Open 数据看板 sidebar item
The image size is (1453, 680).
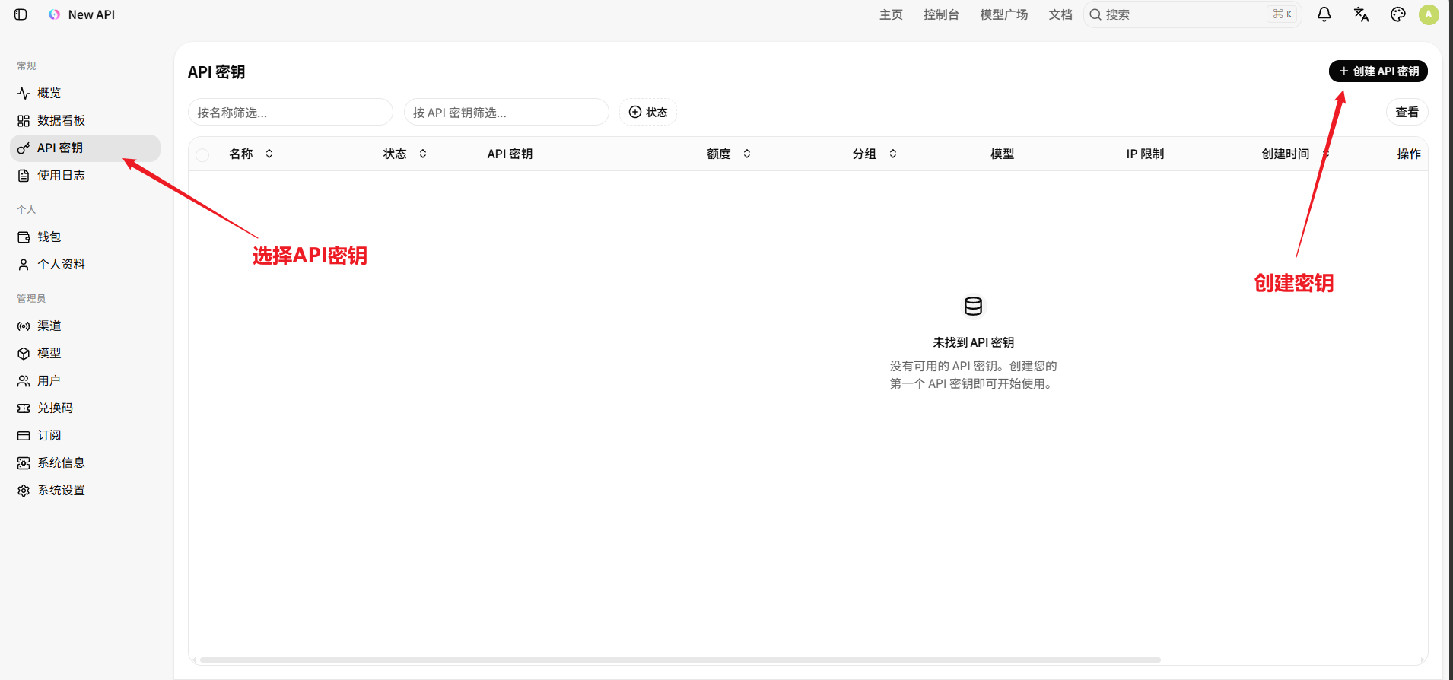[x=85, y=120]
